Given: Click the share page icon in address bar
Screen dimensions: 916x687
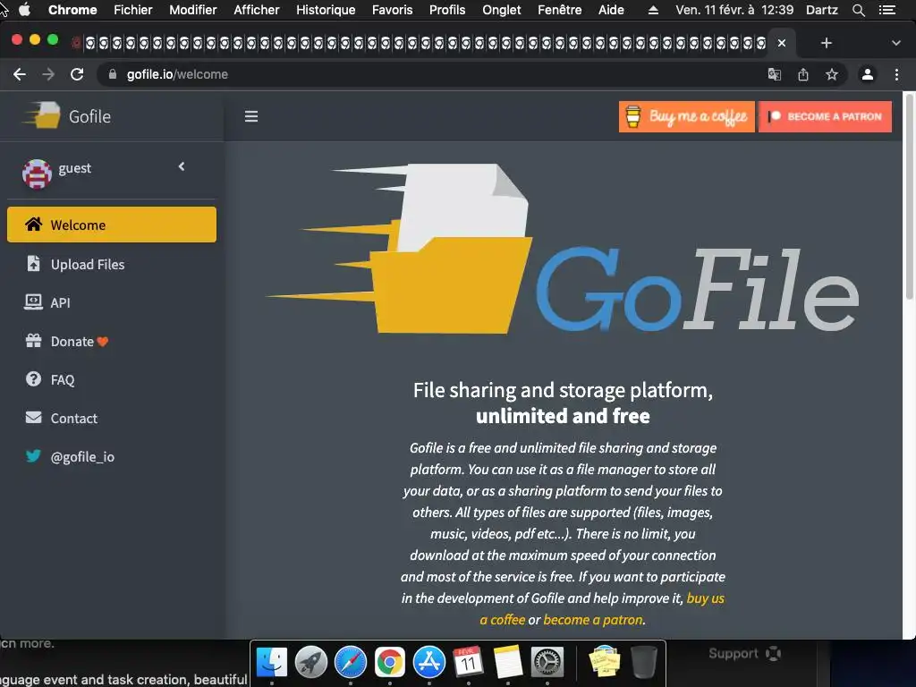Looking at the screenshot, I should (803, 74).
